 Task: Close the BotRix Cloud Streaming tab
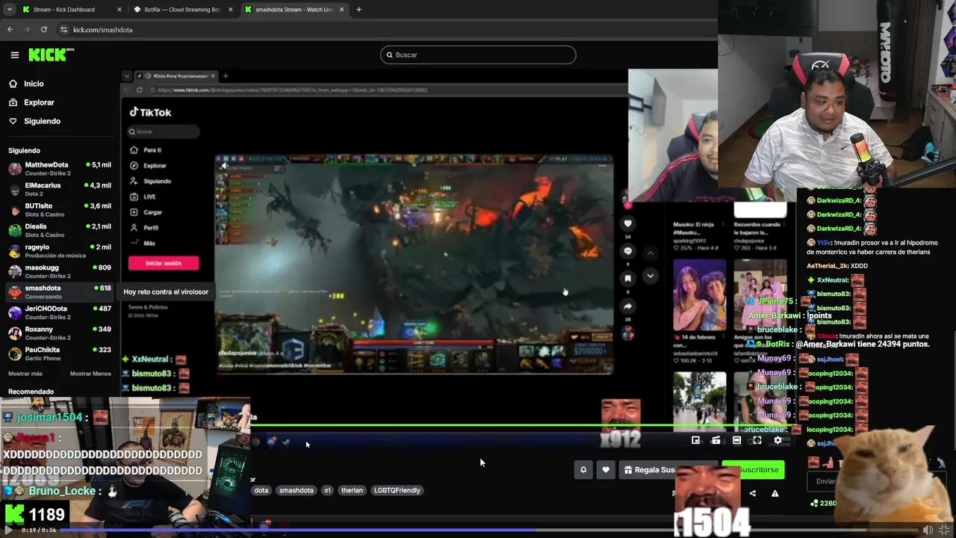pyautogui.click(x=230, y=10)
